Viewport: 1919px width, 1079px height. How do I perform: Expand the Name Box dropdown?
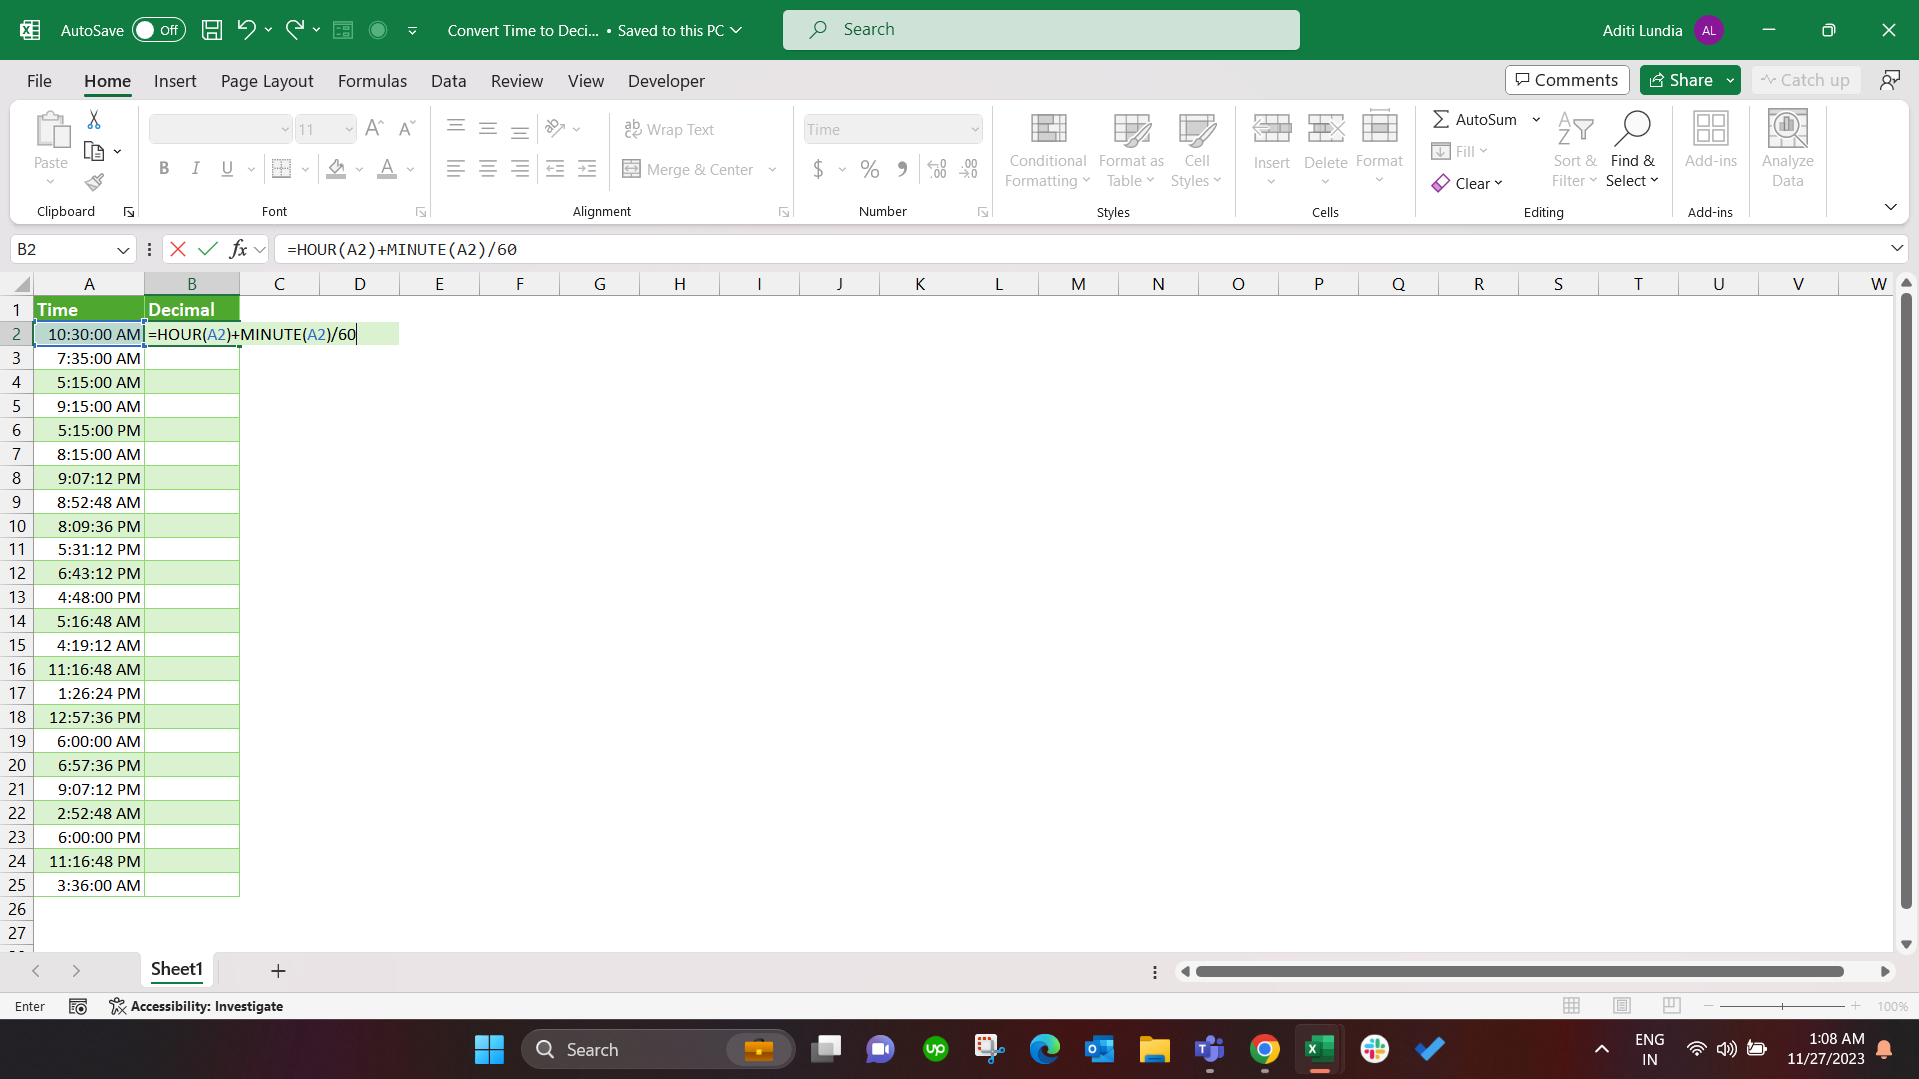123,249
